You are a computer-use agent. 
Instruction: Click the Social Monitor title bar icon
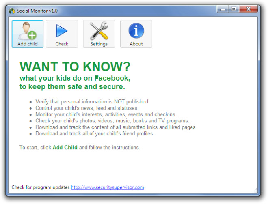click(x=12, y=11)
